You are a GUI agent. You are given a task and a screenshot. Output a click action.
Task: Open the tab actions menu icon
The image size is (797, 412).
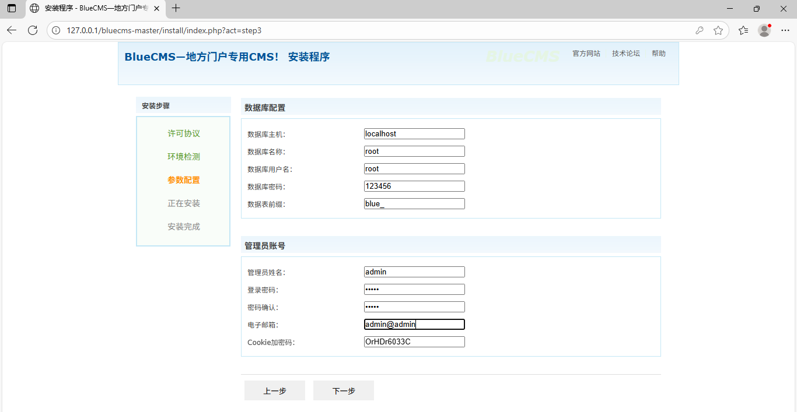pos(12,8)
